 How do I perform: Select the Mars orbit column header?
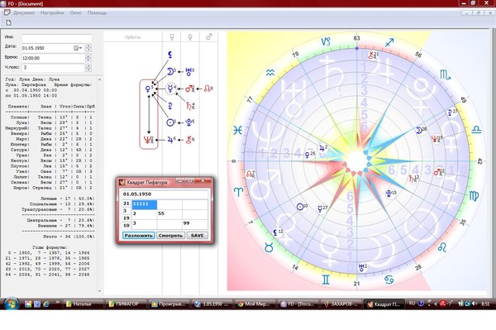[x=209, y=37]
